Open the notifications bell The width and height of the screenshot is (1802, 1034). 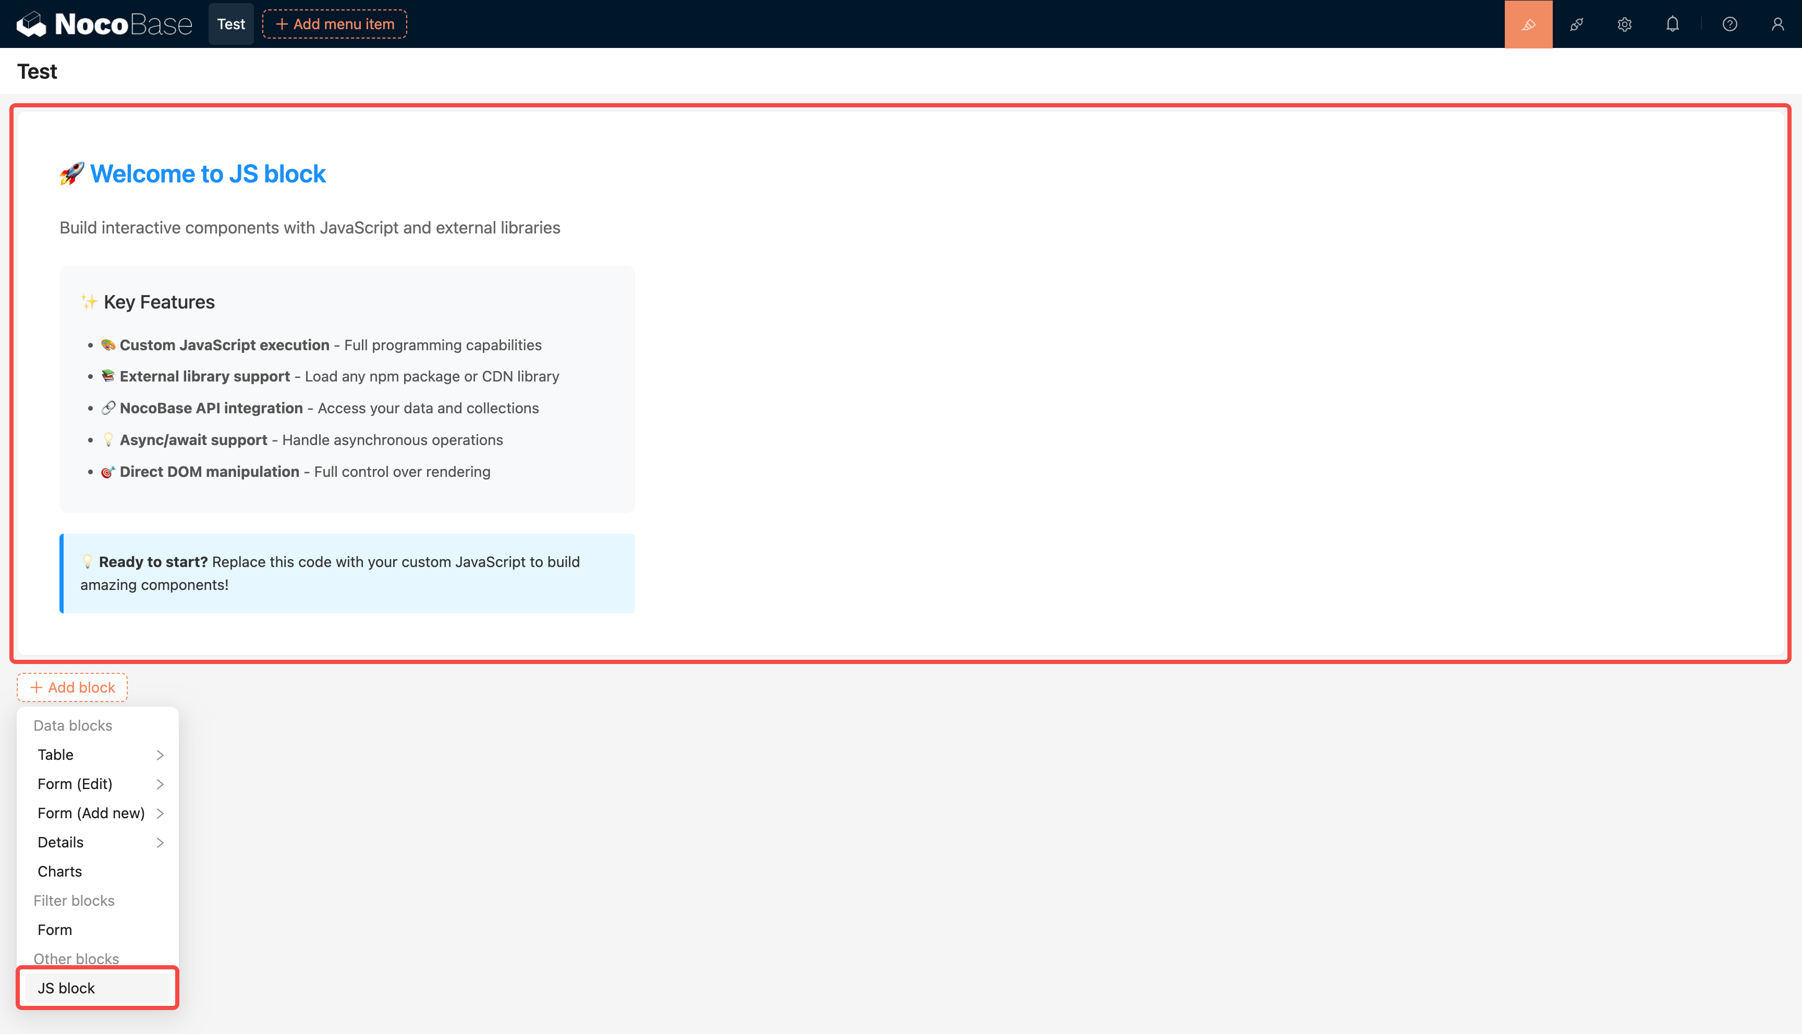click(1672, 24)
